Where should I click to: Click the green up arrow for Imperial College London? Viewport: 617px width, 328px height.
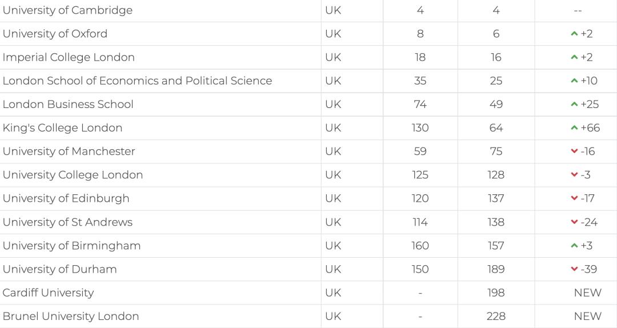574,58
